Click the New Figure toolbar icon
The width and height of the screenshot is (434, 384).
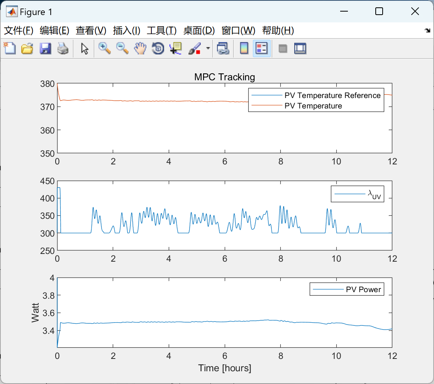10,48
